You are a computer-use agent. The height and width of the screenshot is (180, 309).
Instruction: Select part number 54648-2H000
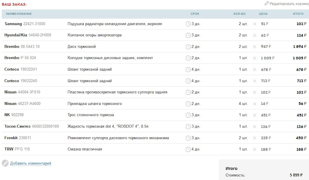tap(40, 35)
